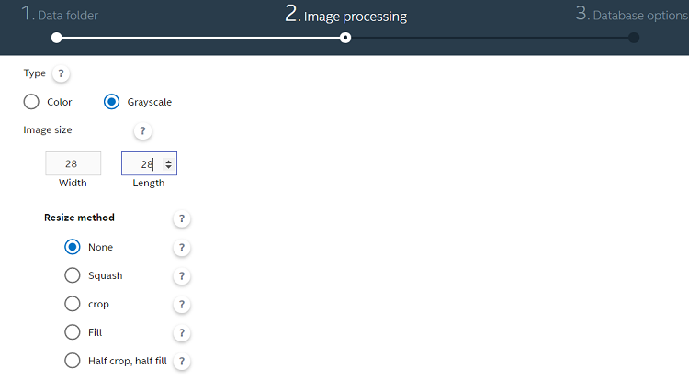Choose the Squash resize method
This screenshot has width=689, height=380.
(x=73, y=275)
